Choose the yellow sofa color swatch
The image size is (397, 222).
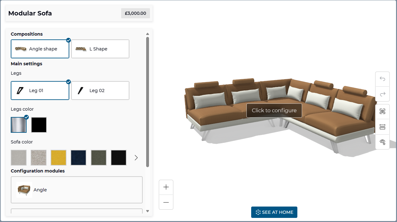click(x=59, y=158)
